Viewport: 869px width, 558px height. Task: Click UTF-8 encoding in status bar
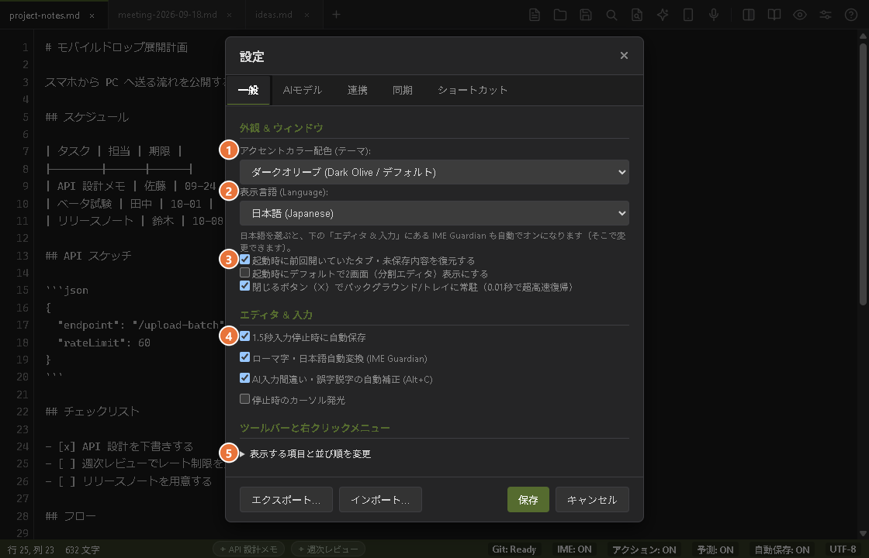click(x=843, y=549)
